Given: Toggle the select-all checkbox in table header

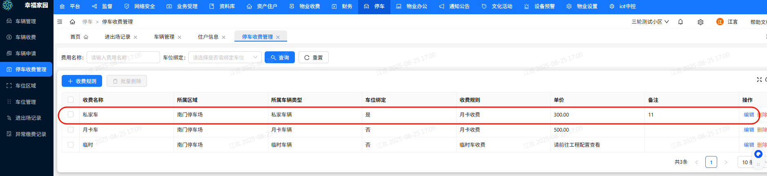Looking at the screenshot, I should point(71,100).
